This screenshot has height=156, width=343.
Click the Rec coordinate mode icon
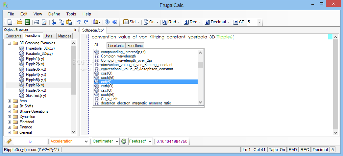point(186,22)
